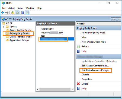122x99 pixels.
Task: Click Update from Federation Metadata action
Action: click(x=99, y=61)
